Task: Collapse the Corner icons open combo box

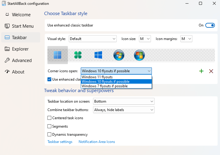Action: pyautogui.click(x=116, y=71)
